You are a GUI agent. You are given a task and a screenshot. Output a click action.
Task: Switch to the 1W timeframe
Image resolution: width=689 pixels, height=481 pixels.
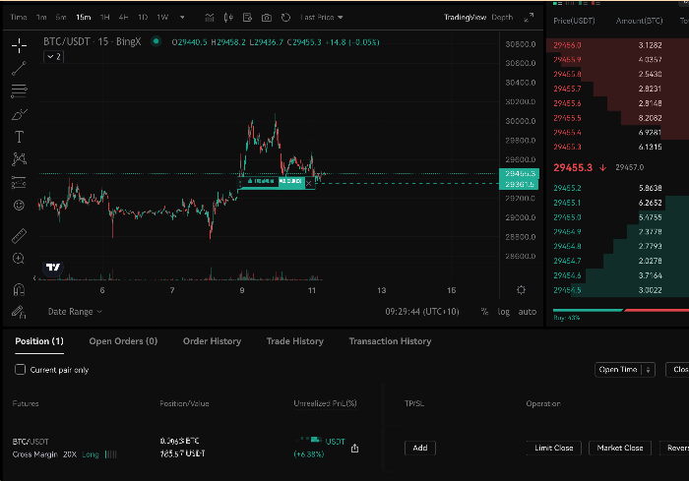(x=162, y=18)
